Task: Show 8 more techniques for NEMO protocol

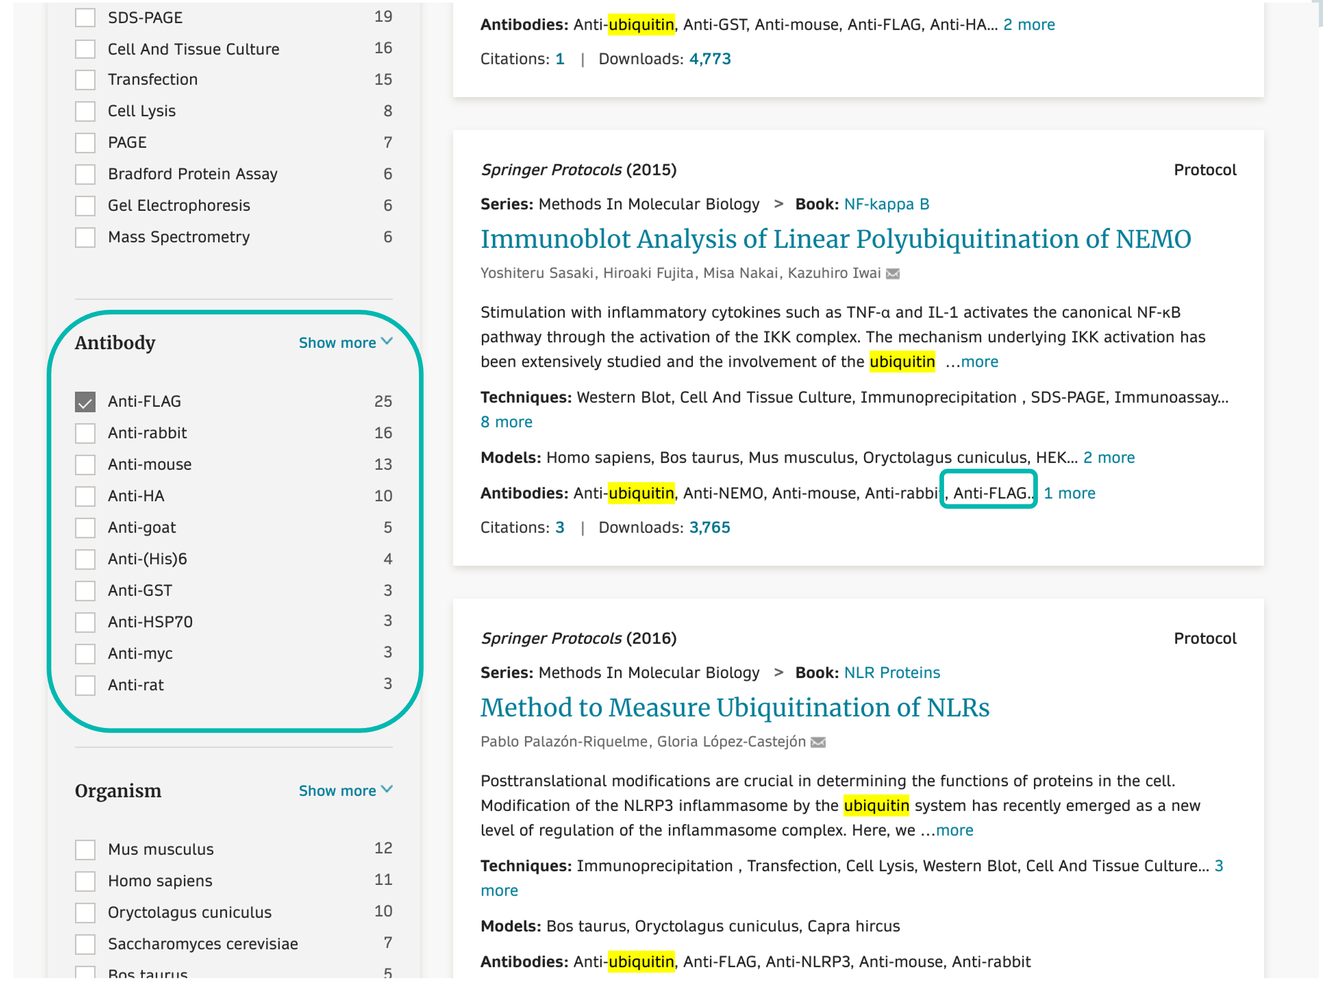Action: click(x=506, y=422)
